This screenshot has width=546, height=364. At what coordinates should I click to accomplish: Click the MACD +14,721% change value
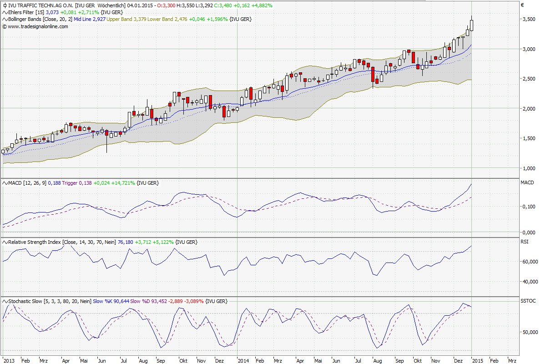point(123,183)
